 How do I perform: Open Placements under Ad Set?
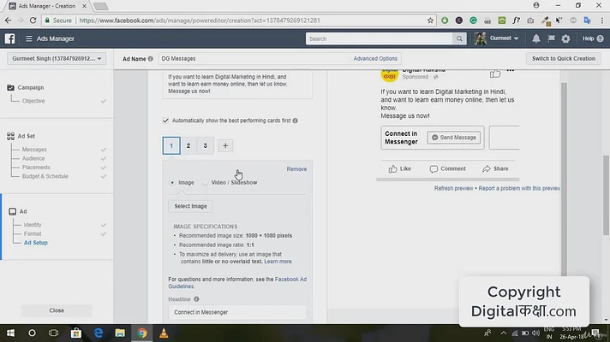pos(36,168)
